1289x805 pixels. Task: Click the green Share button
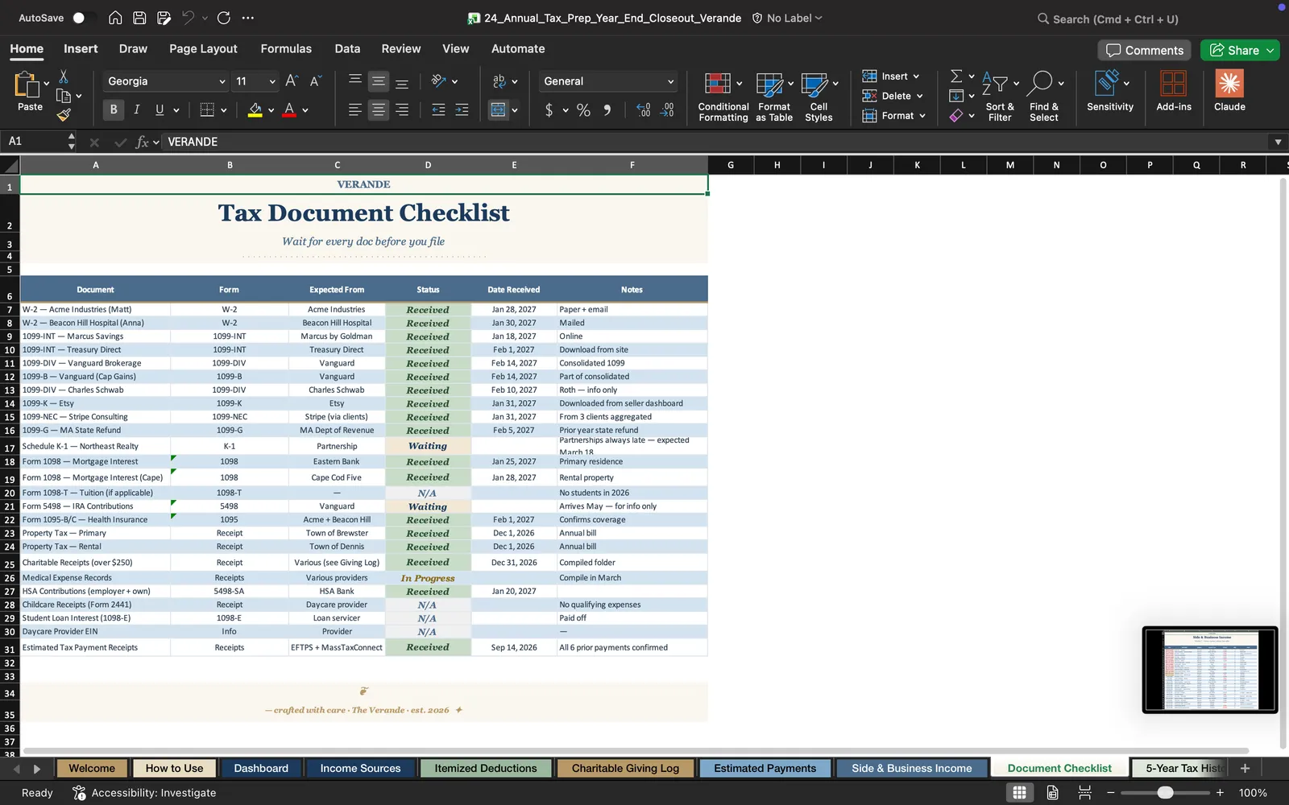[1240, 50]
